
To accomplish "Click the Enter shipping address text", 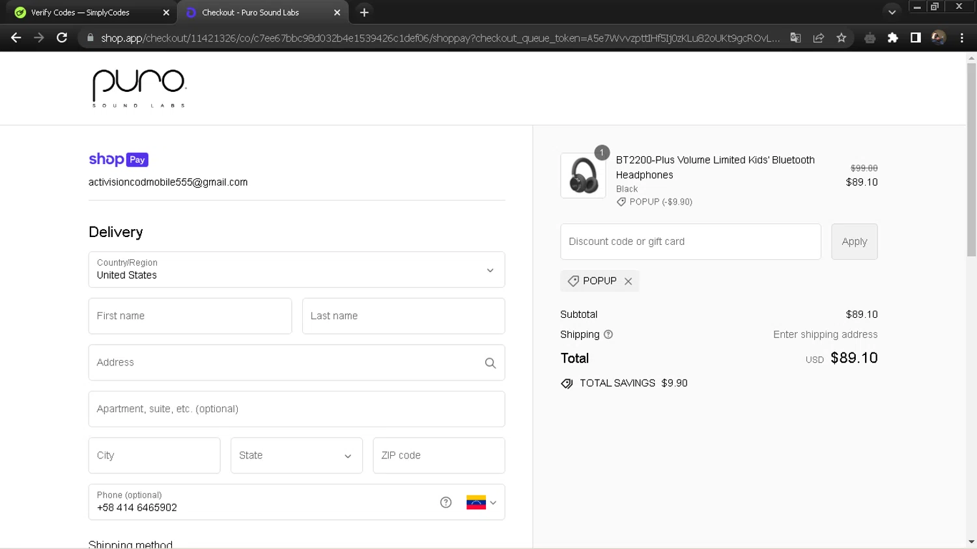I will tap(825, 334).
